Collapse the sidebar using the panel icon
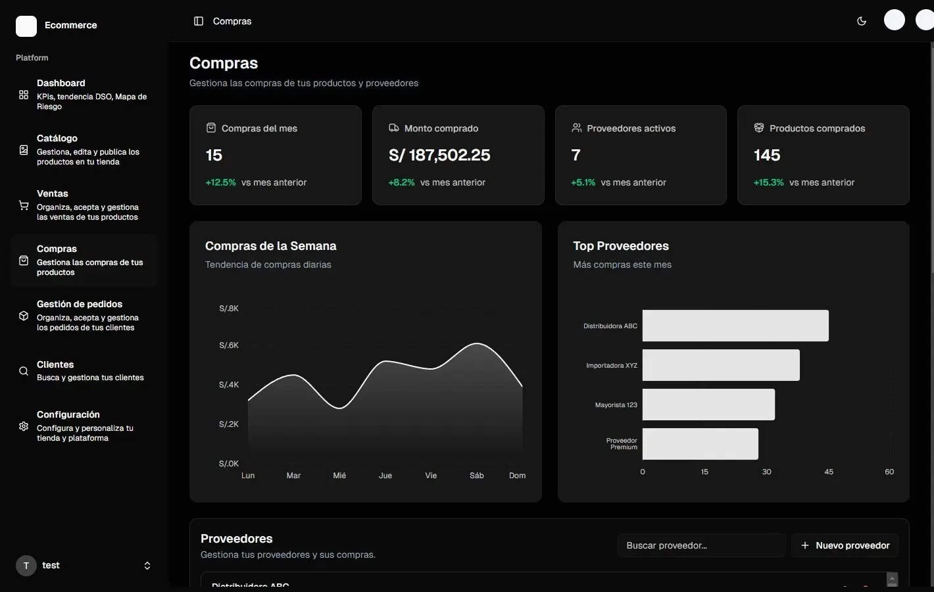Image resolution: width=934 pixels, height=592 pixels. pos(198,20)
